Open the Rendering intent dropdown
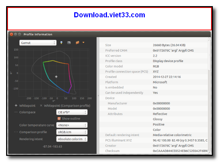The height and width of the screenshot is (162, 219). (72, 139)
